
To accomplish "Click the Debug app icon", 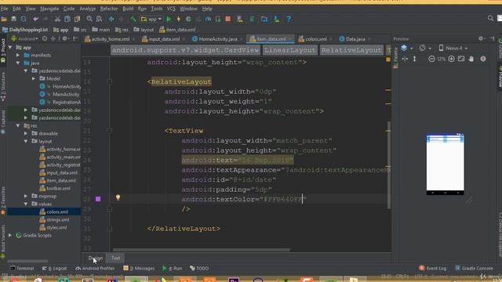I will pos(188,19).
